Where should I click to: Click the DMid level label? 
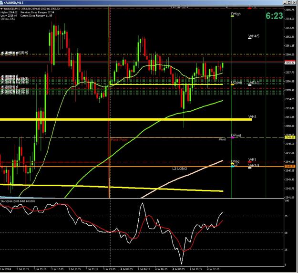[235, 161]
